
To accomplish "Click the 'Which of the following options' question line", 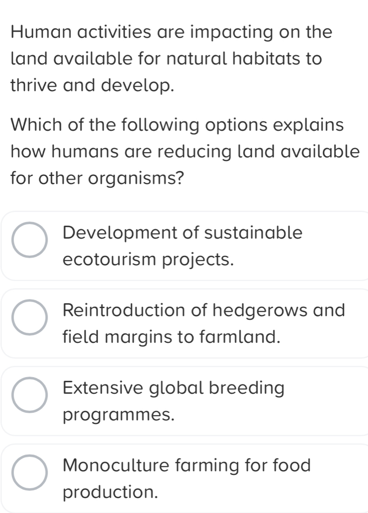I will pyautogui.click(x=177, y=126).
